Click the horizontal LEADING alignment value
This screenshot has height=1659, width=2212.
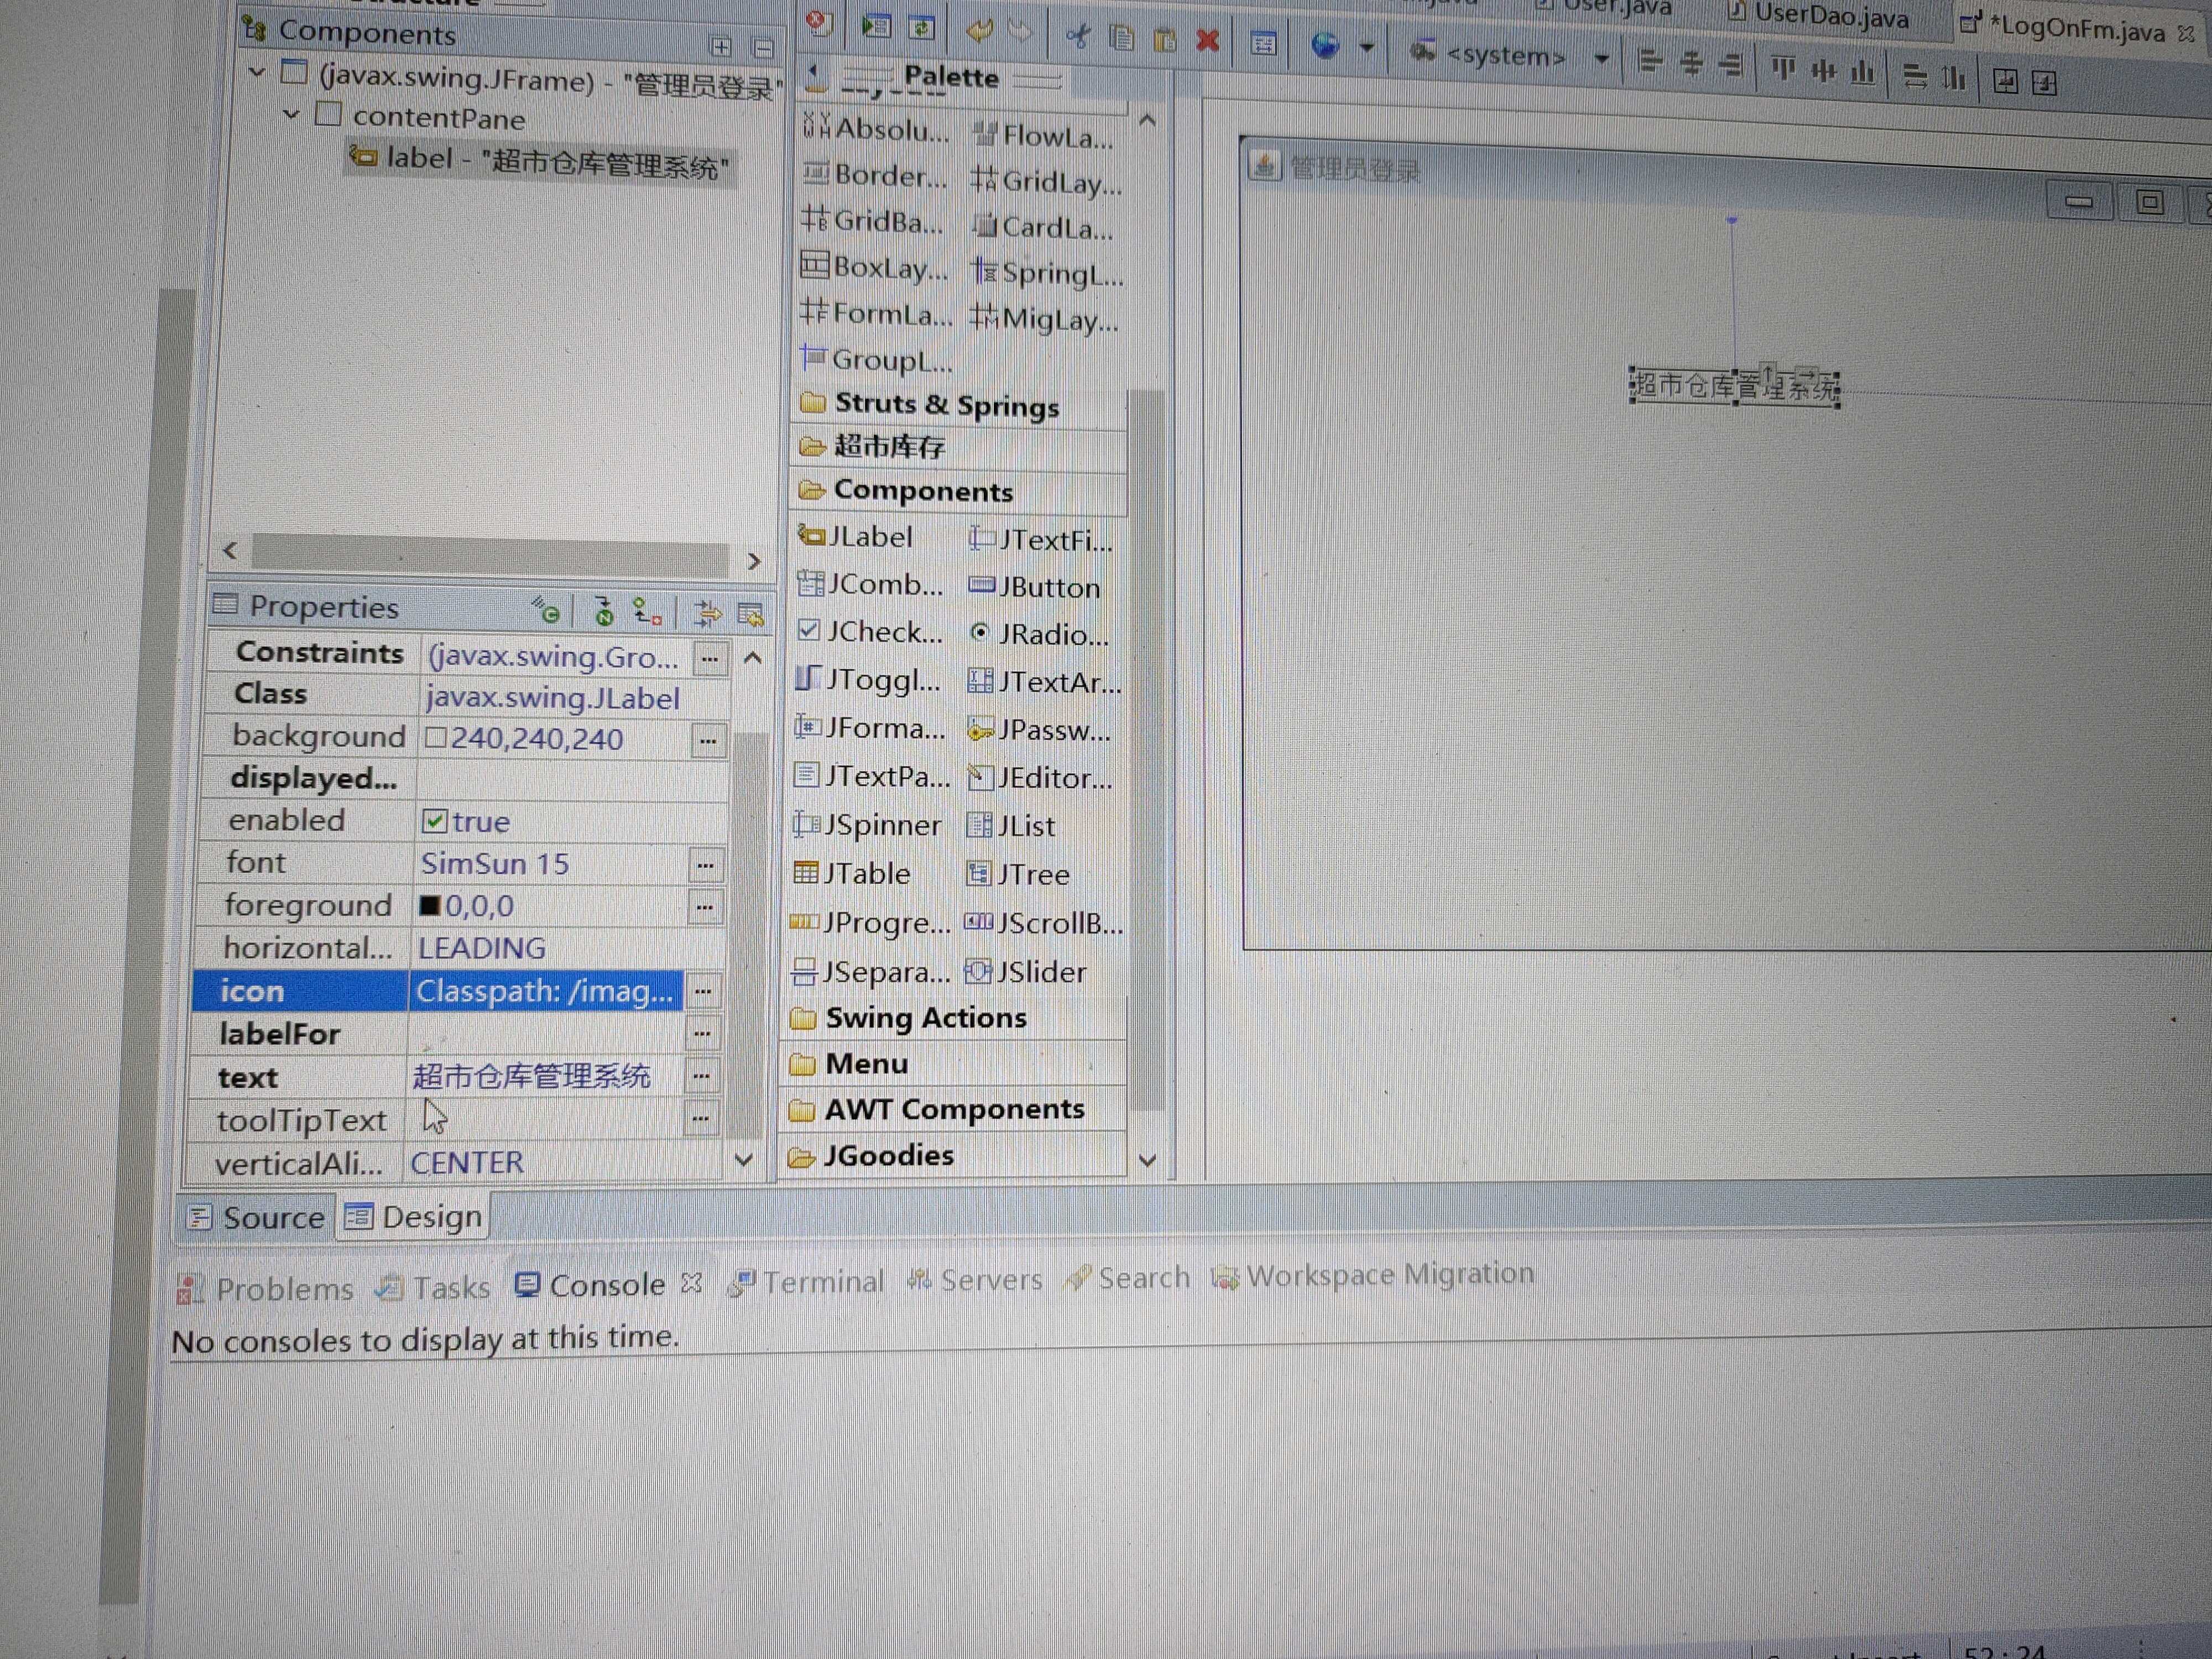coord(482,948)
